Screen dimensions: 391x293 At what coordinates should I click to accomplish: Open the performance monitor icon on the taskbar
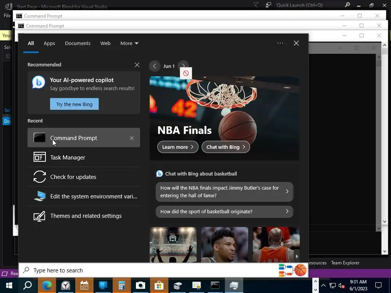coord(234,285)
